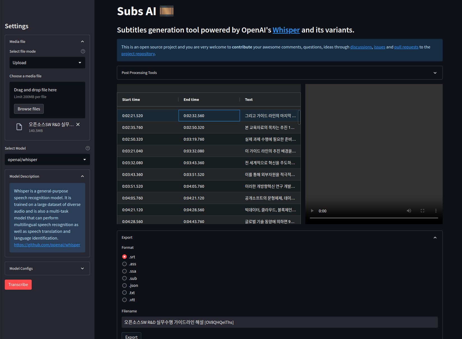Select the .srt export format
This screenshot has height=339, width=462.
point(124,257)
